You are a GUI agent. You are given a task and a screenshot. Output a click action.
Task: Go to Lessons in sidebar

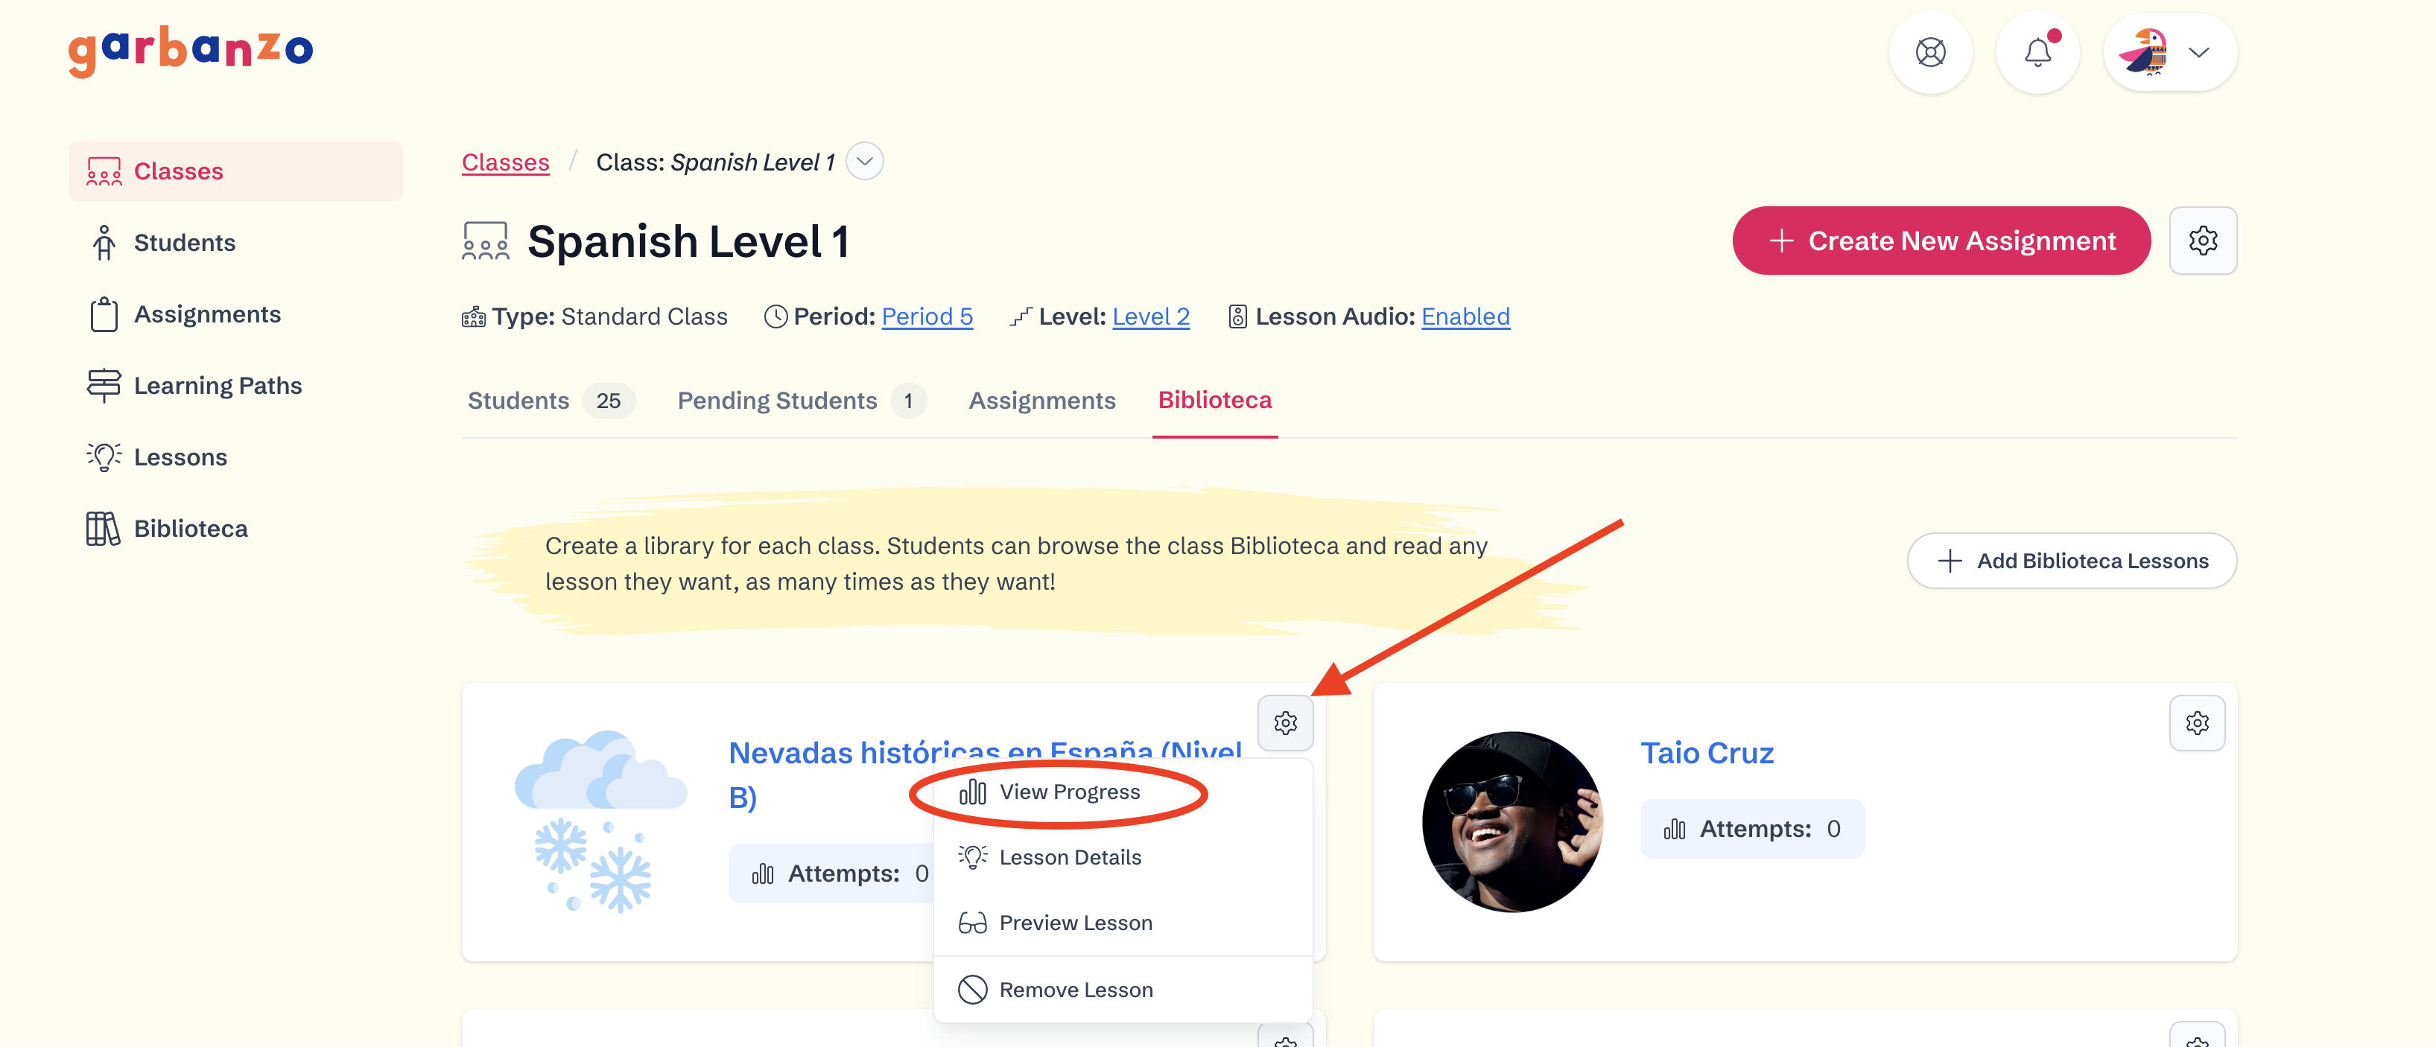coord(180,457)
